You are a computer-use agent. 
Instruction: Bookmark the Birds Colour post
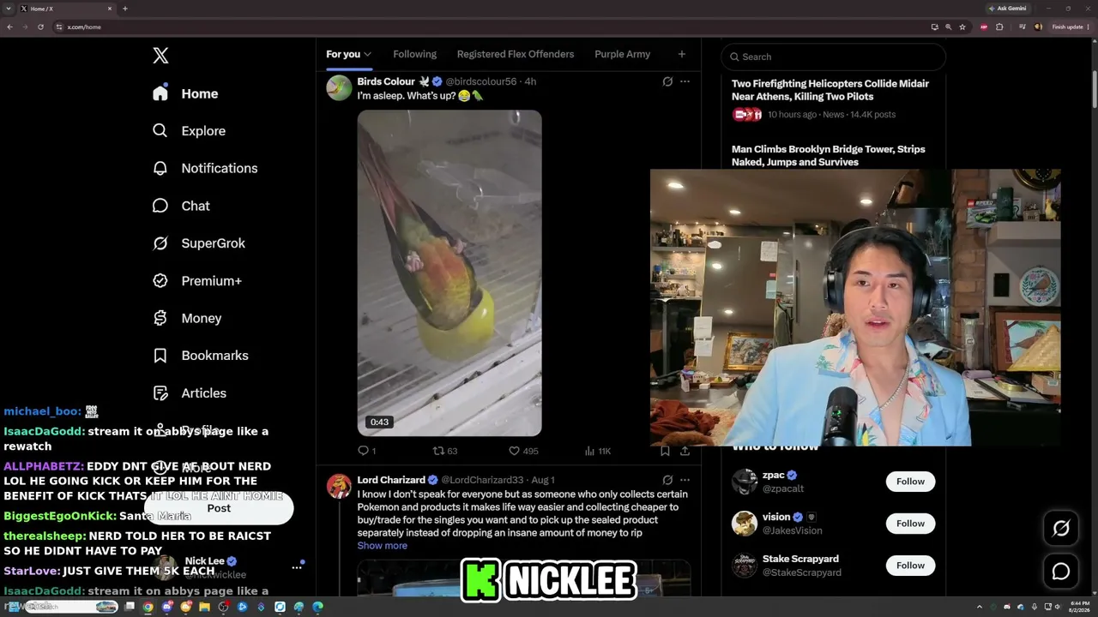[x=665, y=451]
